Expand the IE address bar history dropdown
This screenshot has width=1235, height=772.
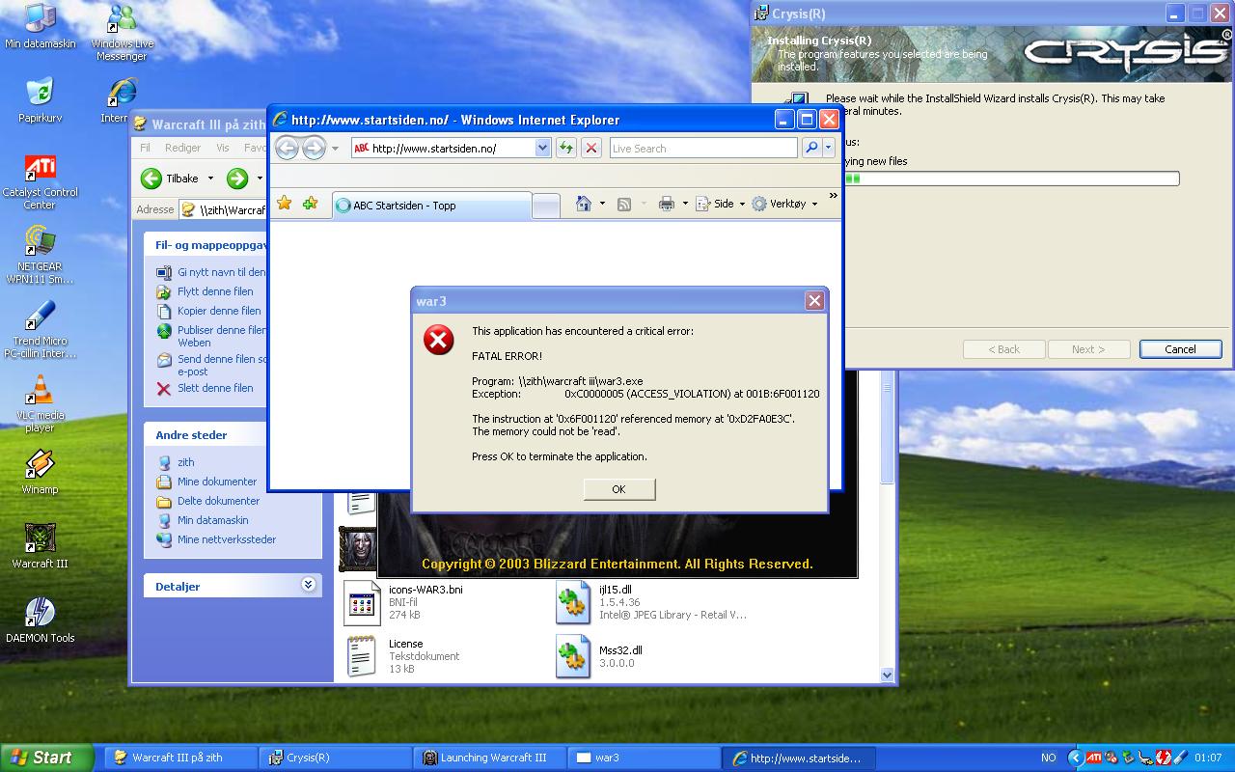(x=542, y=148)
